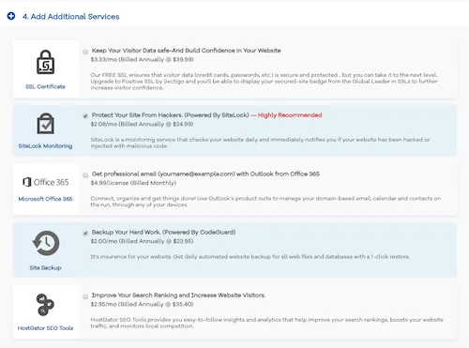This screenshot has height=348, width=469.
Task: Click the '$2.00/mo (Billed Annually @ $23.95)' price
Action: 142,241
